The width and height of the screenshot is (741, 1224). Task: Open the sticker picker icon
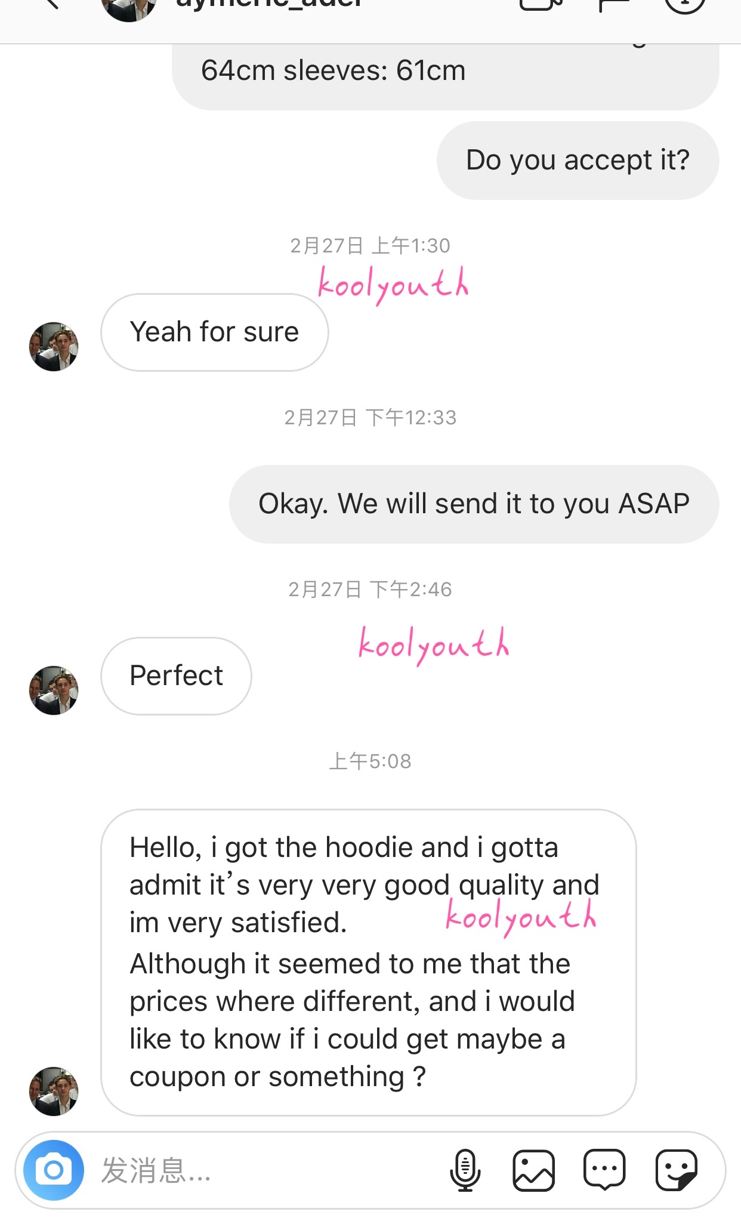click(x=676, y=1170)
